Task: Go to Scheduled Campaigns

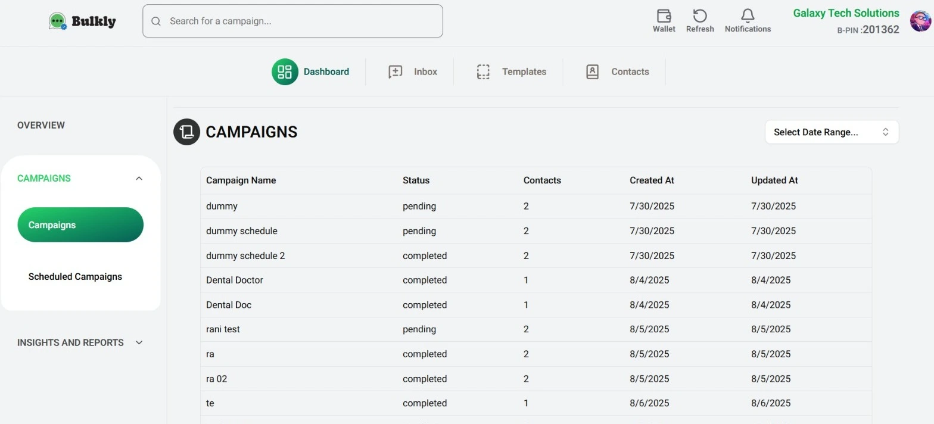Action: [x=75, y=276]
